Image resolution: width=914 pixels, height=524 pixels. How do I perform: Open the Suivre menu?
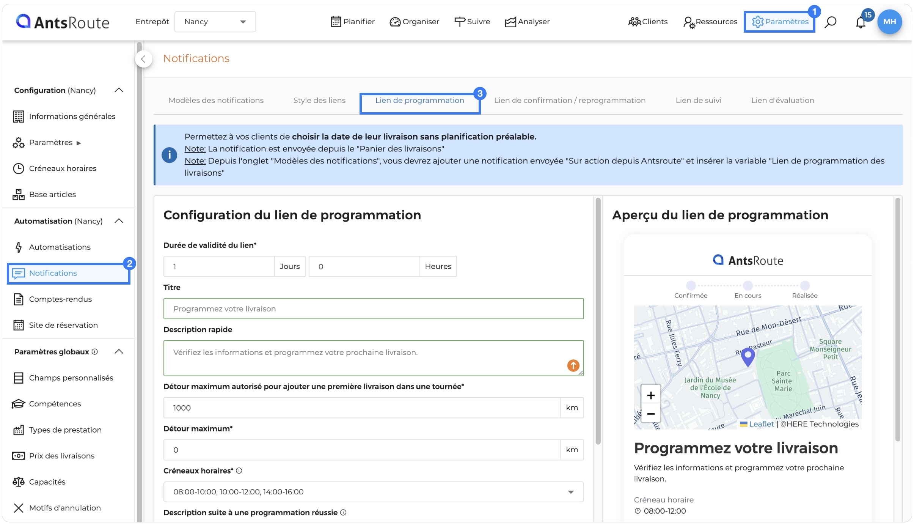pyautogui.click(x=472, y=22)
